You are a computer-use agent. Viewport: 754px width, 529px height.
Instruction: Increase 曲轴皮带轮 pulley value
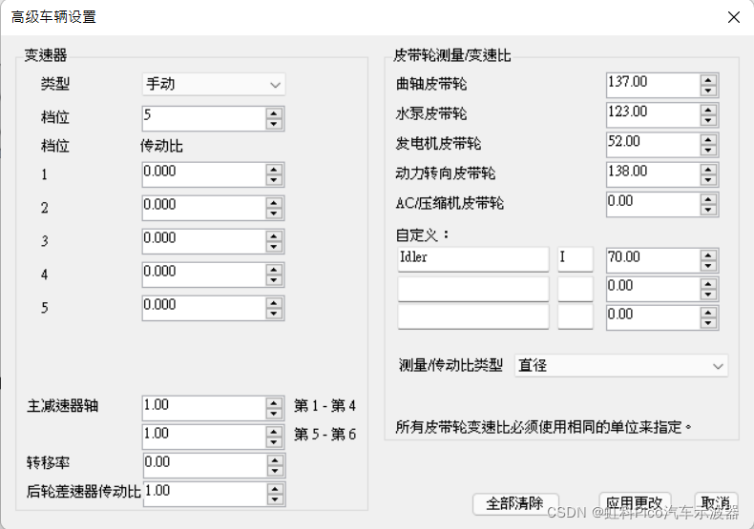tap(708, 81)
